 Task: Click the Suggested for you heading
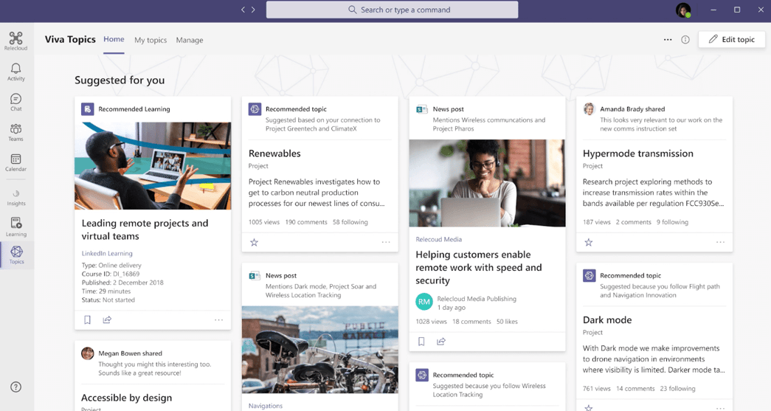click(x=120, y=80)
